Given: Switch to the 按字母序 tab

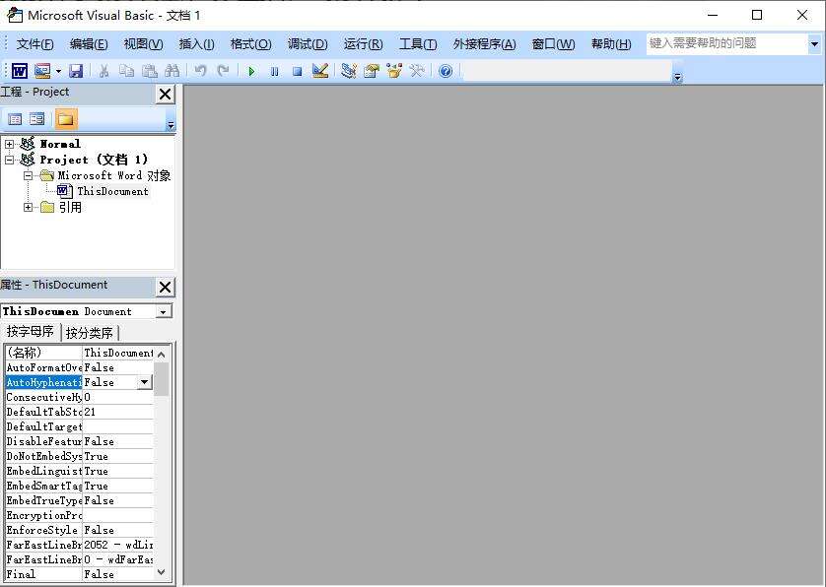Looking at the screenshot, I should click(31, 332).
